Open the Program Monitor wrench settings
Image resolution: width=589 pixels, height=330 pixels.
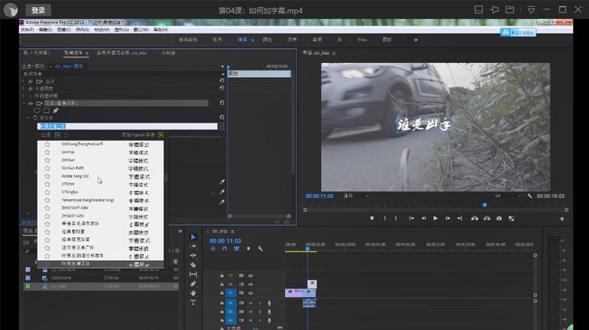pyautogui.click(x=530, y=196)
